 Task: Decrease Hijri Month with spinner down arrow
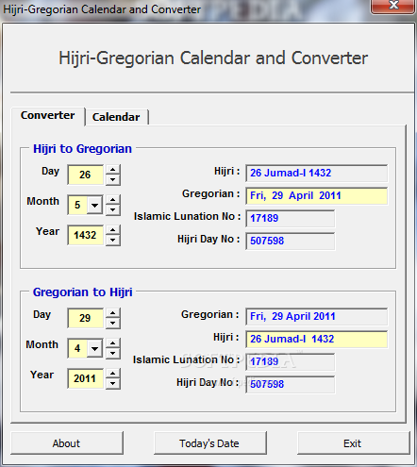click(x=113, y=210)
